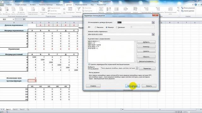The height and width of the screenshot is (113, 202).
Task: Open the Сортировка dialog icon
Action: (70, 10)
